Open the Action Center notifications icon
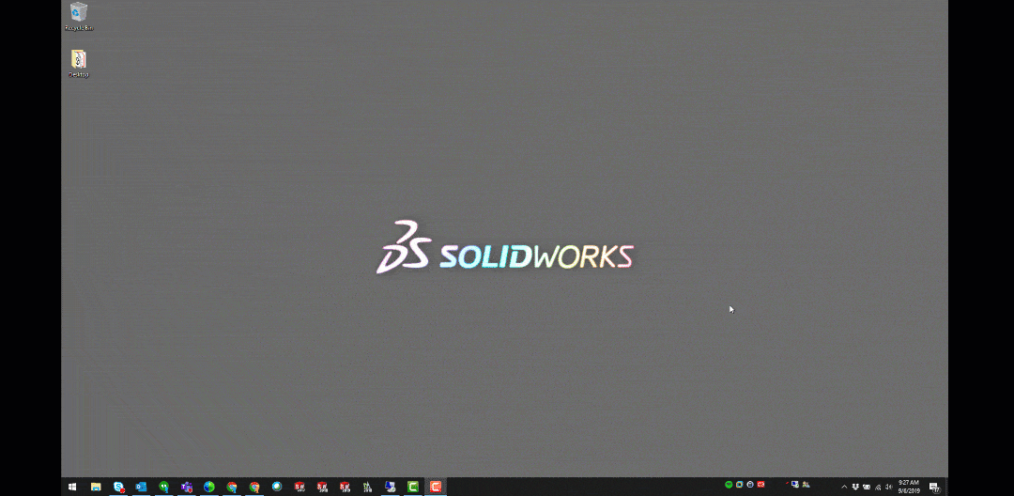 (x=934, y=487)
